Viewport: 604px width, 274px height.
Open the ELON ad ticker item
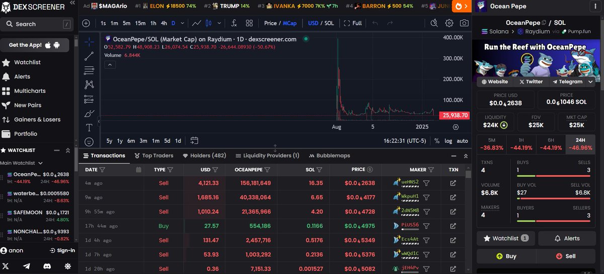[166, 6]
